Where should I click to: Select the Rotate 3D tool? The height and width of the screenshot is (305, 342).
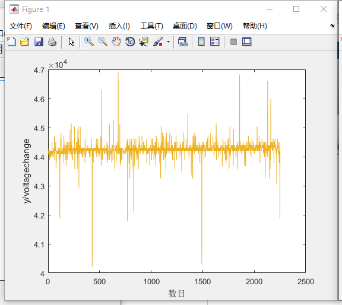[x=130, y=42]
